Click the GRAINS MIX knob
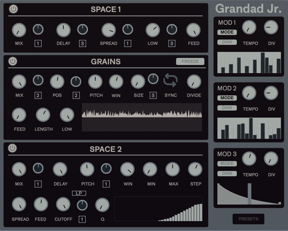The height and width of the screenshot is (231, 288). (x=19, y=82)
